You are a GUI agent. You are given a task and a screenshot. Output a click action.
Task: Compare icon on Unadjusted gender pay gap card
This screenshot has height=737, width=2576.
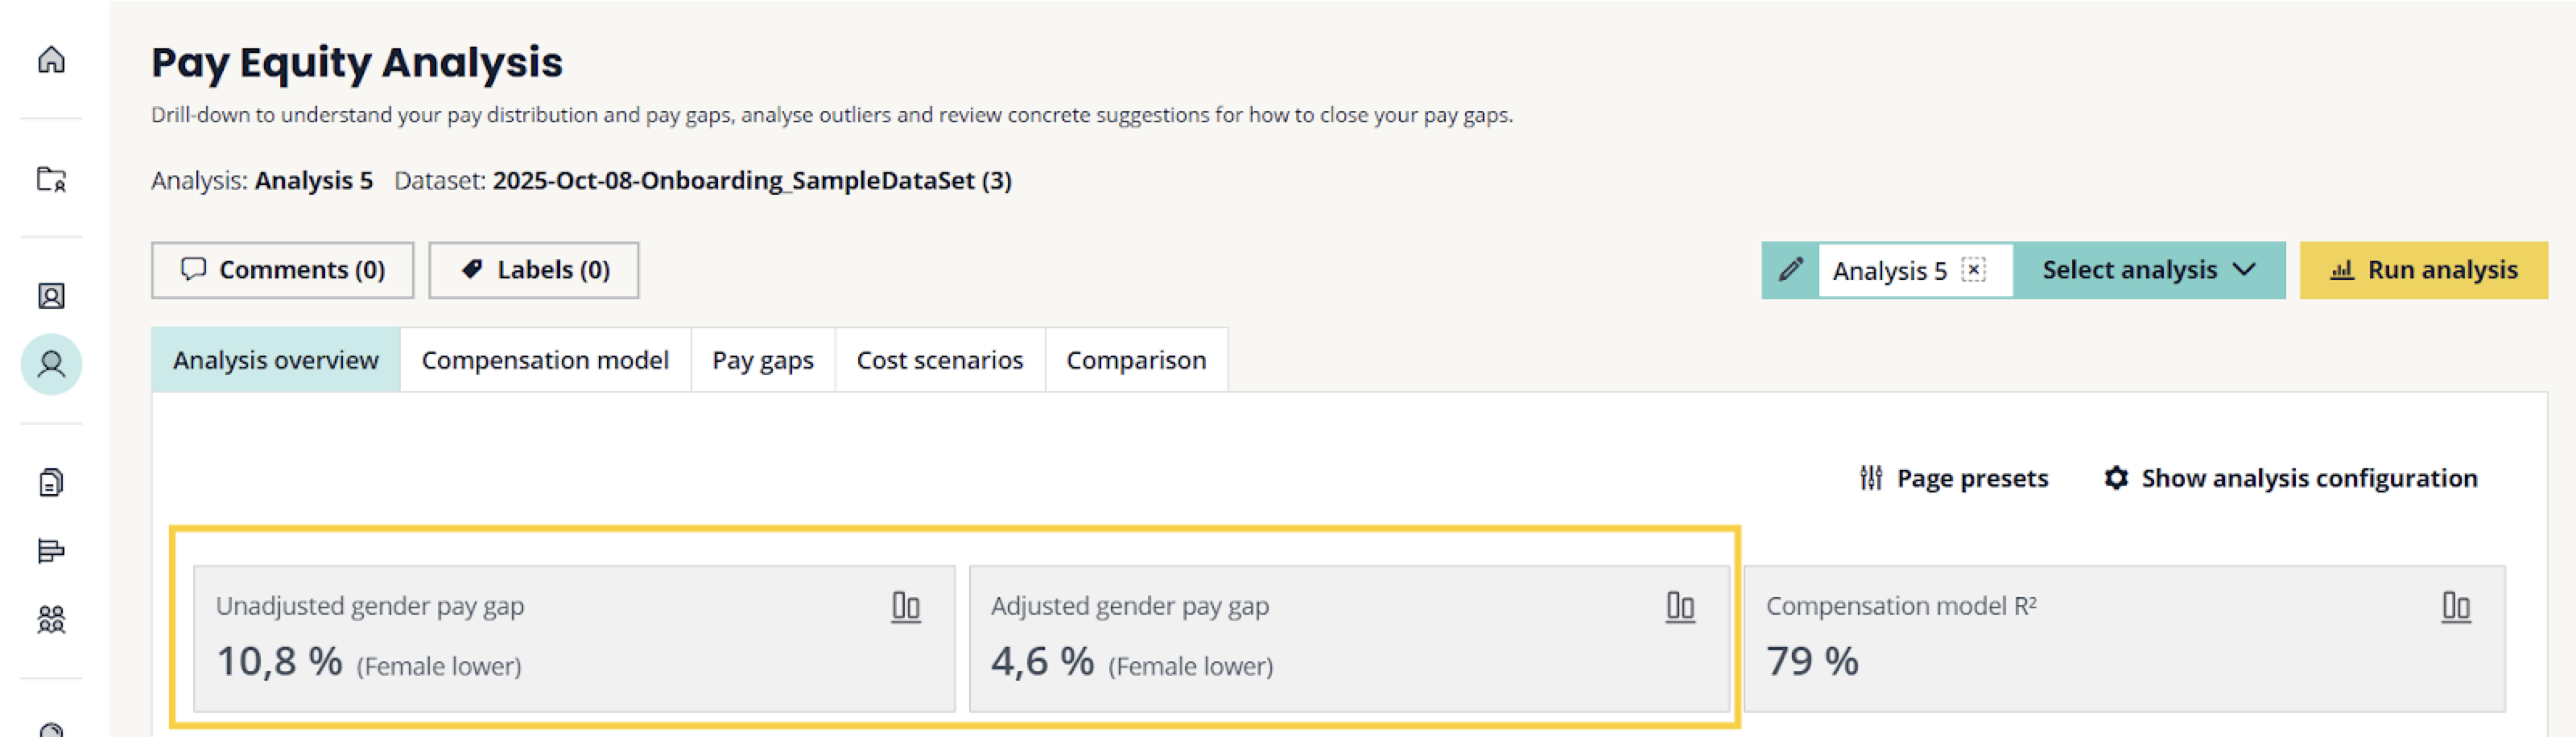click(x=905, y=607)
